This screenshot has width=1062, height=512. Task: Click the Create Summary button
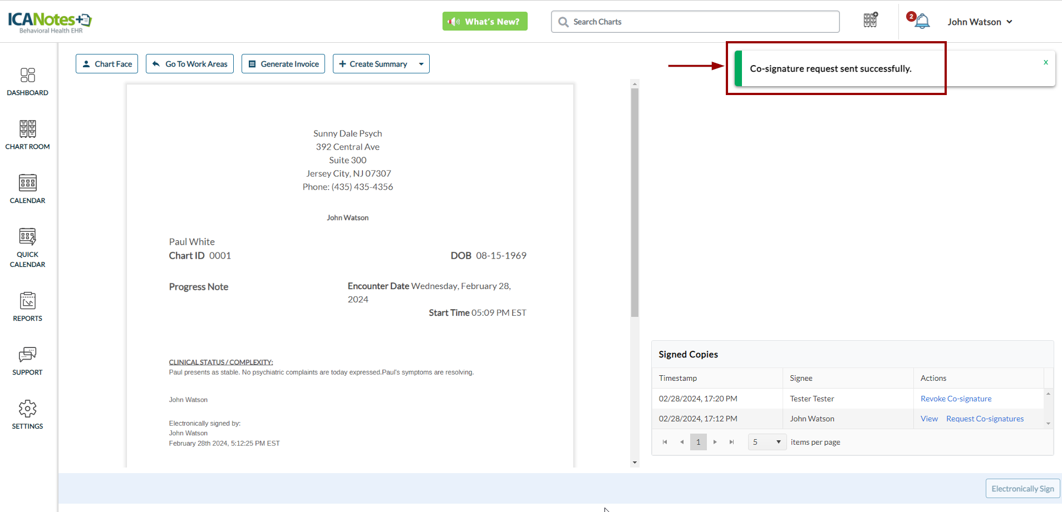(x=373, y=64)
